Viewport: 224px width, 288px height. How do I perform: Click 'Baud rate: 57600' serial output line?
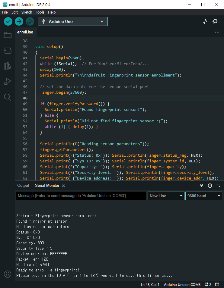[x=33, y=265]
